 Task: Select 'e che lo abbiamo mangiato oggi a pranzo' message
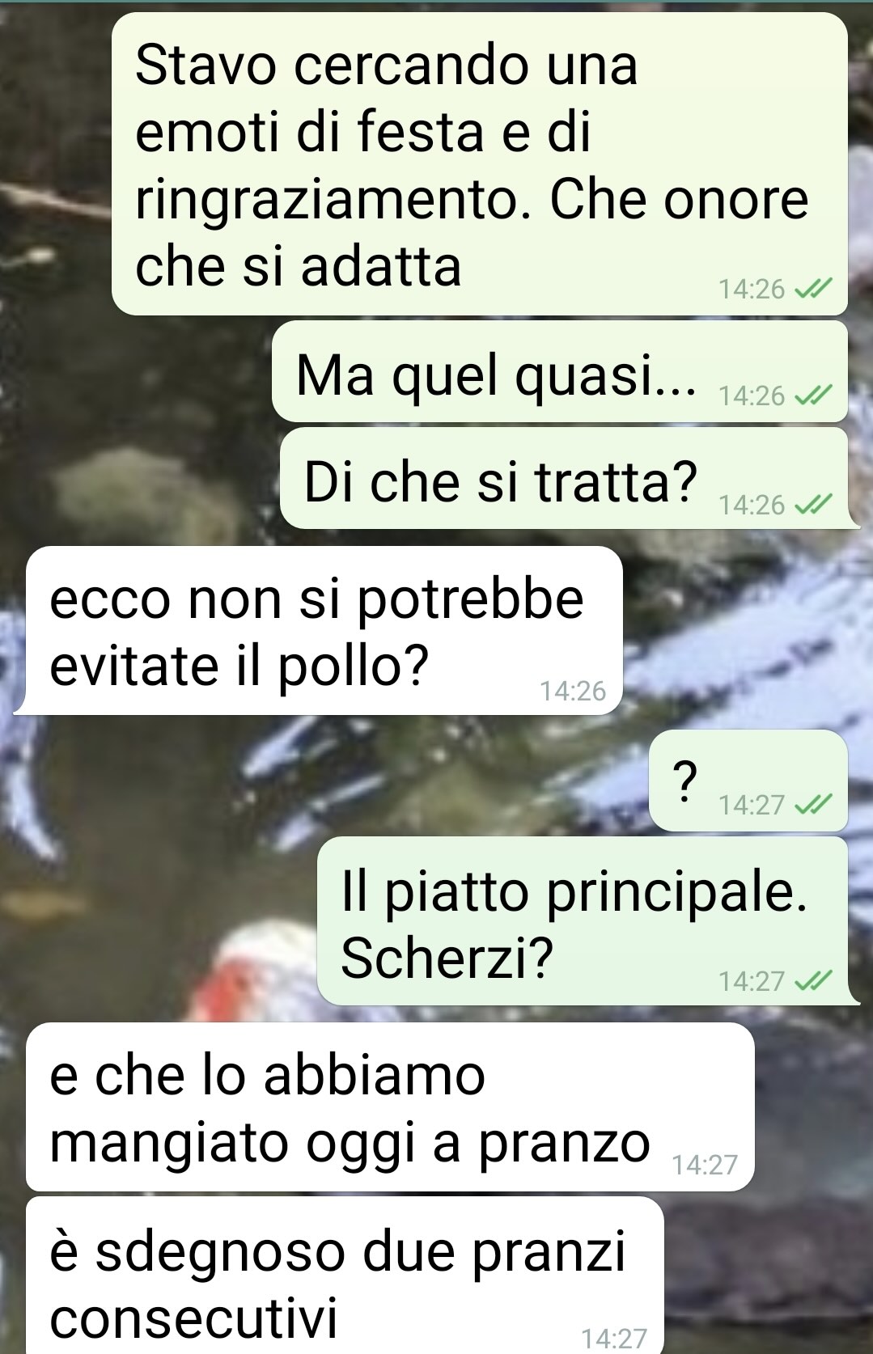click(388, 1107)
